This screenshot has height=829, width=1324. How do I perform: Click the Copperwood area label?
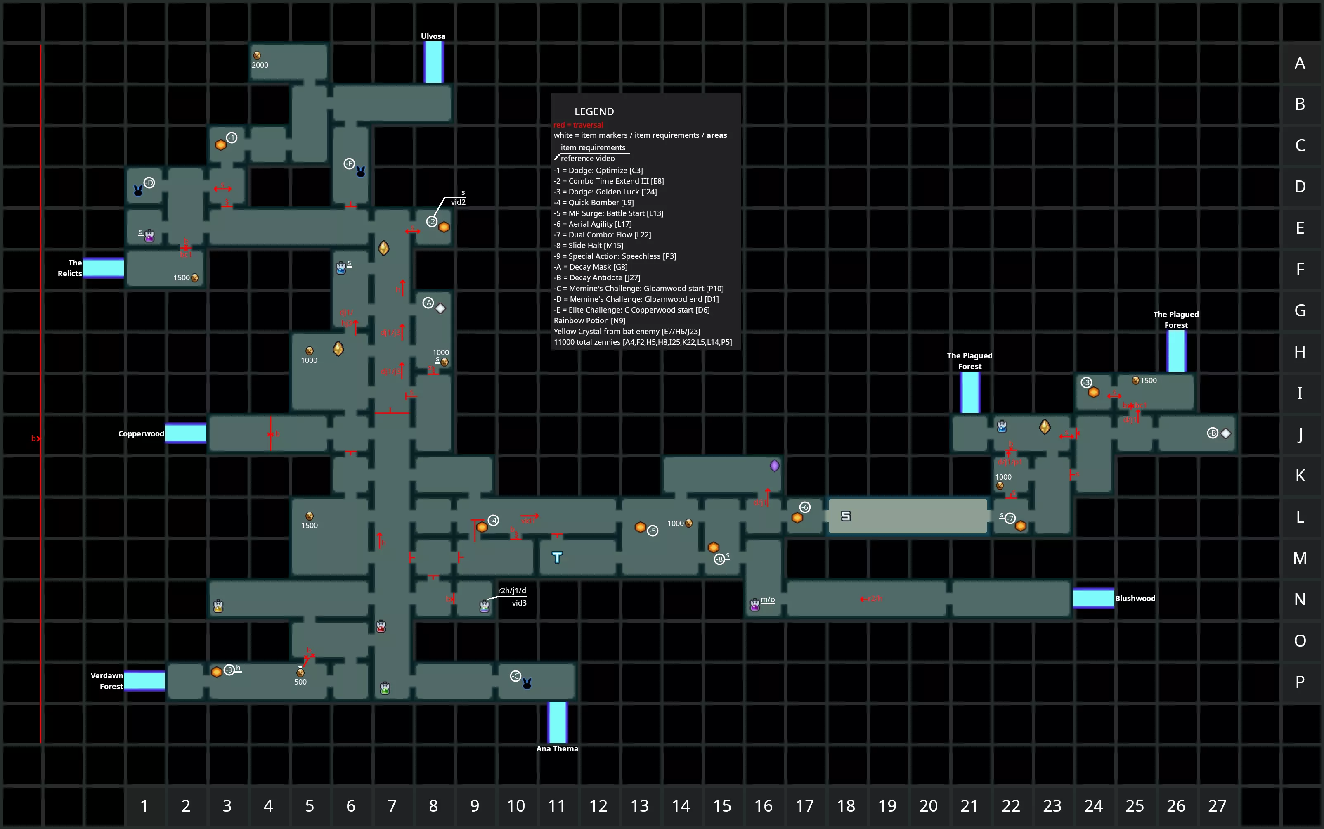141,433
